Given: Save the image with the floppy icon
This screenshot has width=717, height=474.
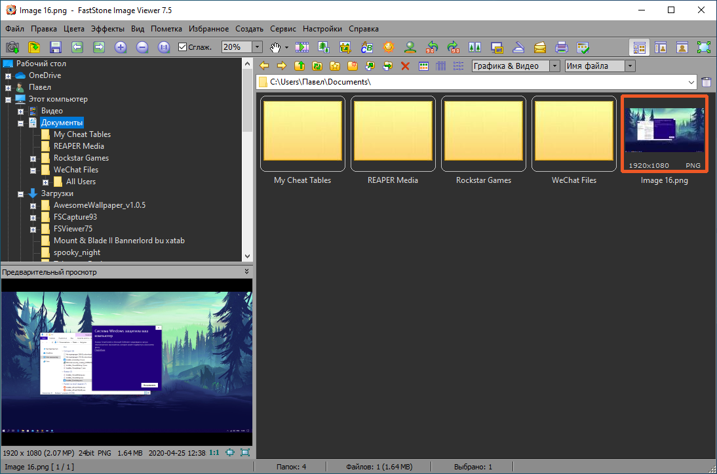Looking at the screenshot, I should pos(55,47).
